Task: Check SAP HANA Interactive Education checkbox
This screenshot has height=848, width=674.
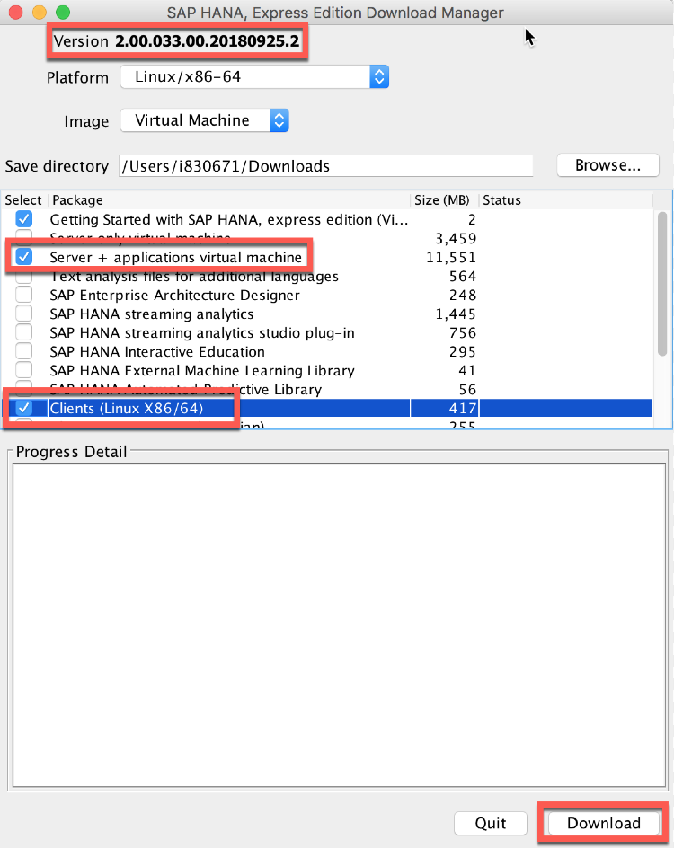Action: [x=23, y=351]
